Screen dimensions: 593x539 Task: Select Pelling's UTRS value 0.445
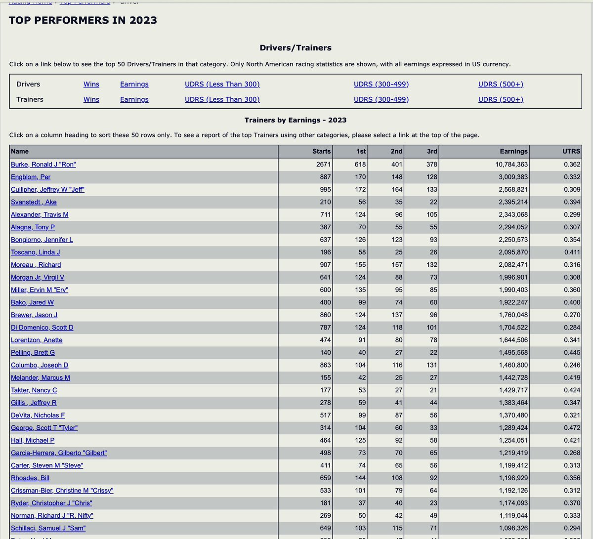(572, 352)
